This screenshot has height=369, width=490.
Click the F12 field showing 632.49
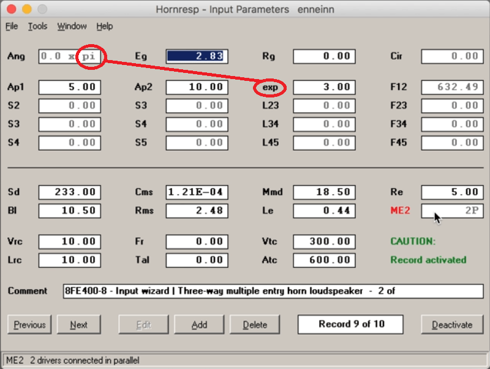(452, 87)
